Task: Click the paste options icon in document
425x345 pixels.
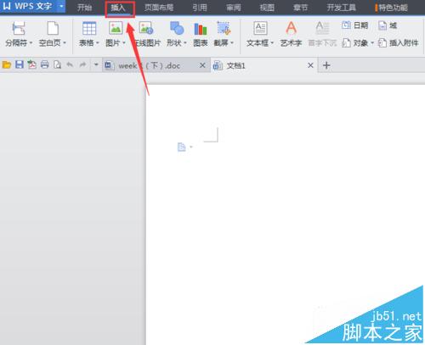Action: click(182, 147)
